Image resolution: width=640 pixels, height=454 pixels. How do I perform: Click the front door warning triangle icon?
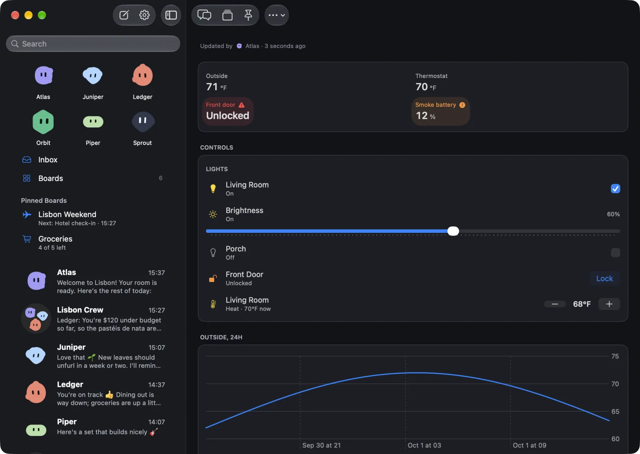pos(242,105)
